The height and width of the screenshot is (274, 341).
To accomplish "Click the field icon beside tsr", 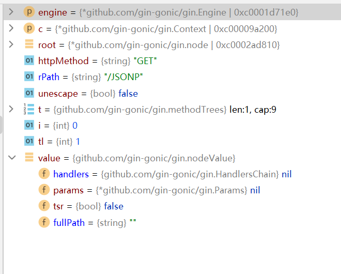I will click(44, 206).
